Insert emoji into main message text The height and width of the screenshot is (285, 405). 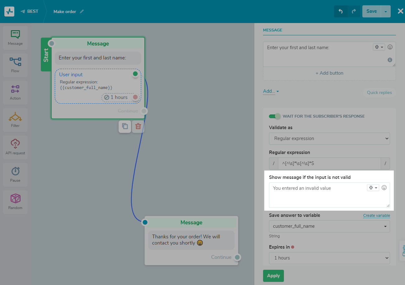click(390, 47)
